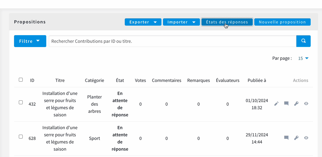The width and height of the screenshot is (322, 157).
Task: Tick the select-all checkbox in table header
Action: click(21, 80)
